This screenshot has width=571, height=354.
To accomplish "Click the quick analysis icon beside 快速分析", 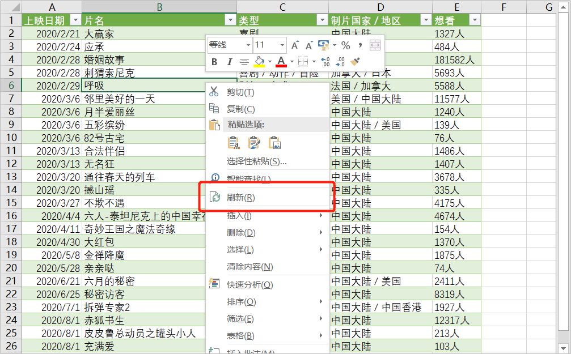I will coord(214,284).
